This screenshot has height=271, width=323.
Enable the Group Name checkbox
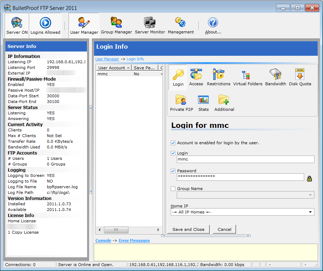[x=173, y=189]
